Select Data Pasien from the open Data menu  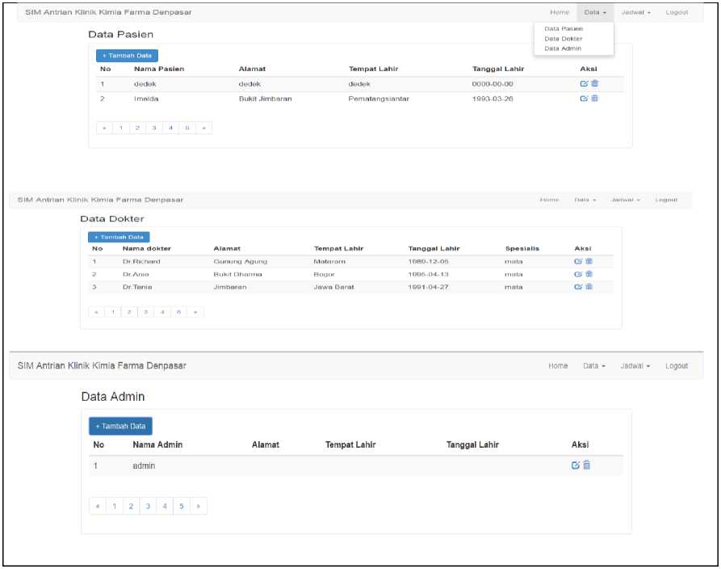pyautogui.click(x=563, y=29)
